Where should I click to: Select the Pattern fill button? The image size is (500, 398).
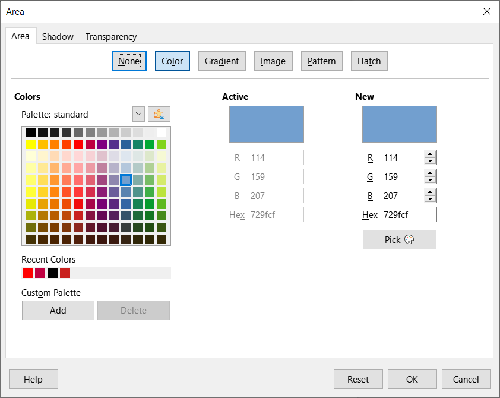coord(321,61)
